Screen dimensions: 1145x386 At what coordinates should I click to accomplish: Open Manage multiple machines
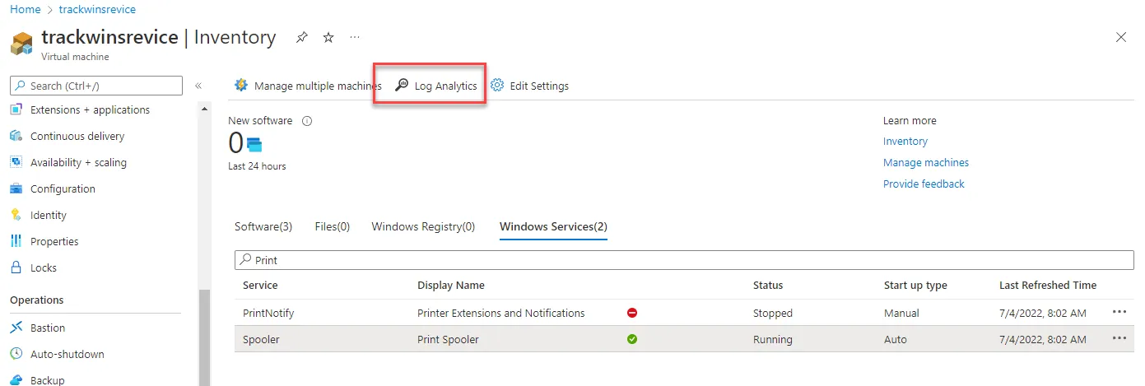308,86
